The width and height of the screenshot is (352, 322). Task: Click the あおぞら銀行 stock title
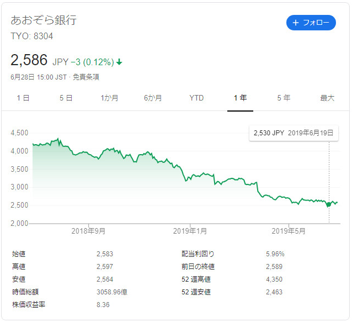click(x=44, y=20)
